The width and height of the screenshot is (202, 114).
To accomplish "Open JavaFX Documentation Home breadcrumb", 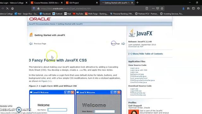I will pos(42,24).
